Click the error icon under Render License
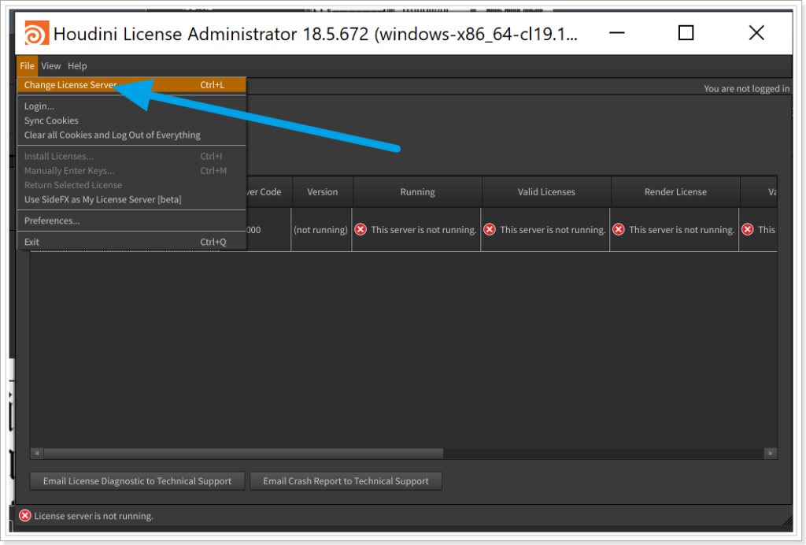 point(619,229)
